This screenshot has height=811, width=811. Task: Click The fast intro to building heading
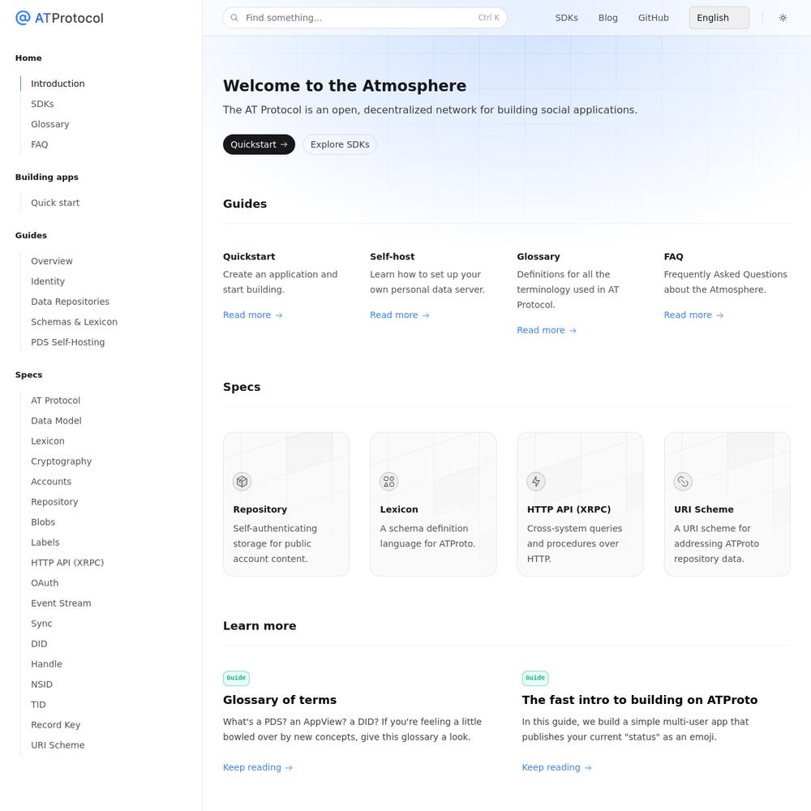tap(640, 700)
